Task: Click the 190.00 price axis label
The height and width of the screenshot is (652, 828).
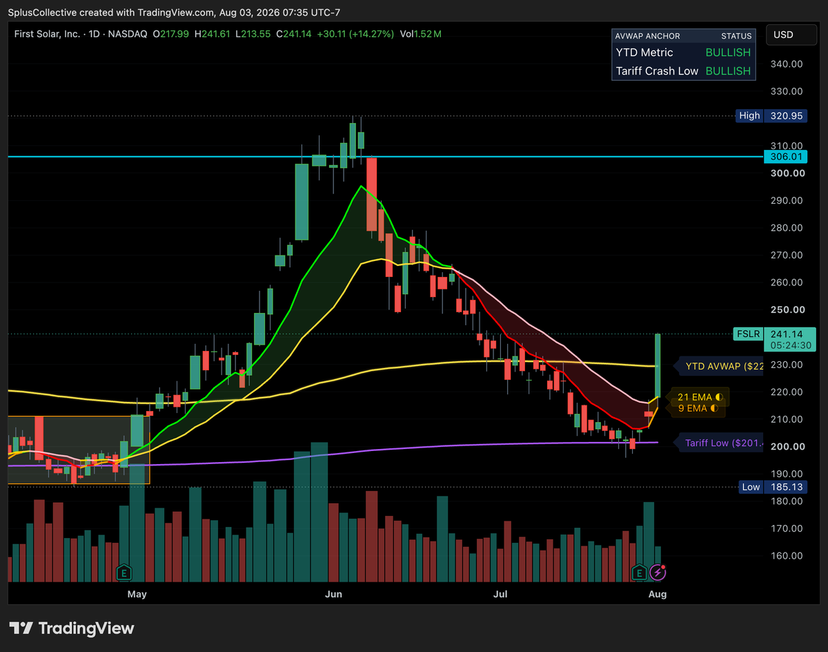Action: click(x=787, y=474)
